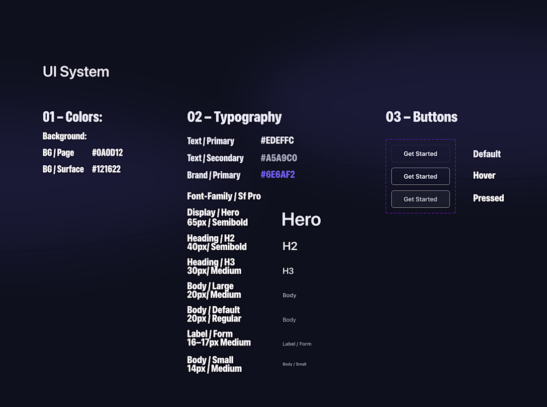547x407 pixels.
Task: Click the Brand / Primary label
Action: 213,175
